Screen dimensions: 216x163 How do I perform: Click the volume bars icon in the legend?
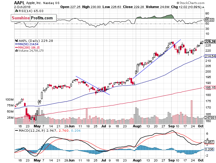pos(16,50)
